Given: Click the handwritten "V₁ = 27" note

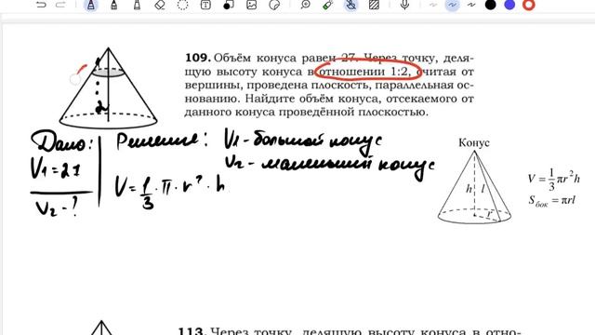Looking at the screenshot, I should pyautogui.click(x=56, y=168).
